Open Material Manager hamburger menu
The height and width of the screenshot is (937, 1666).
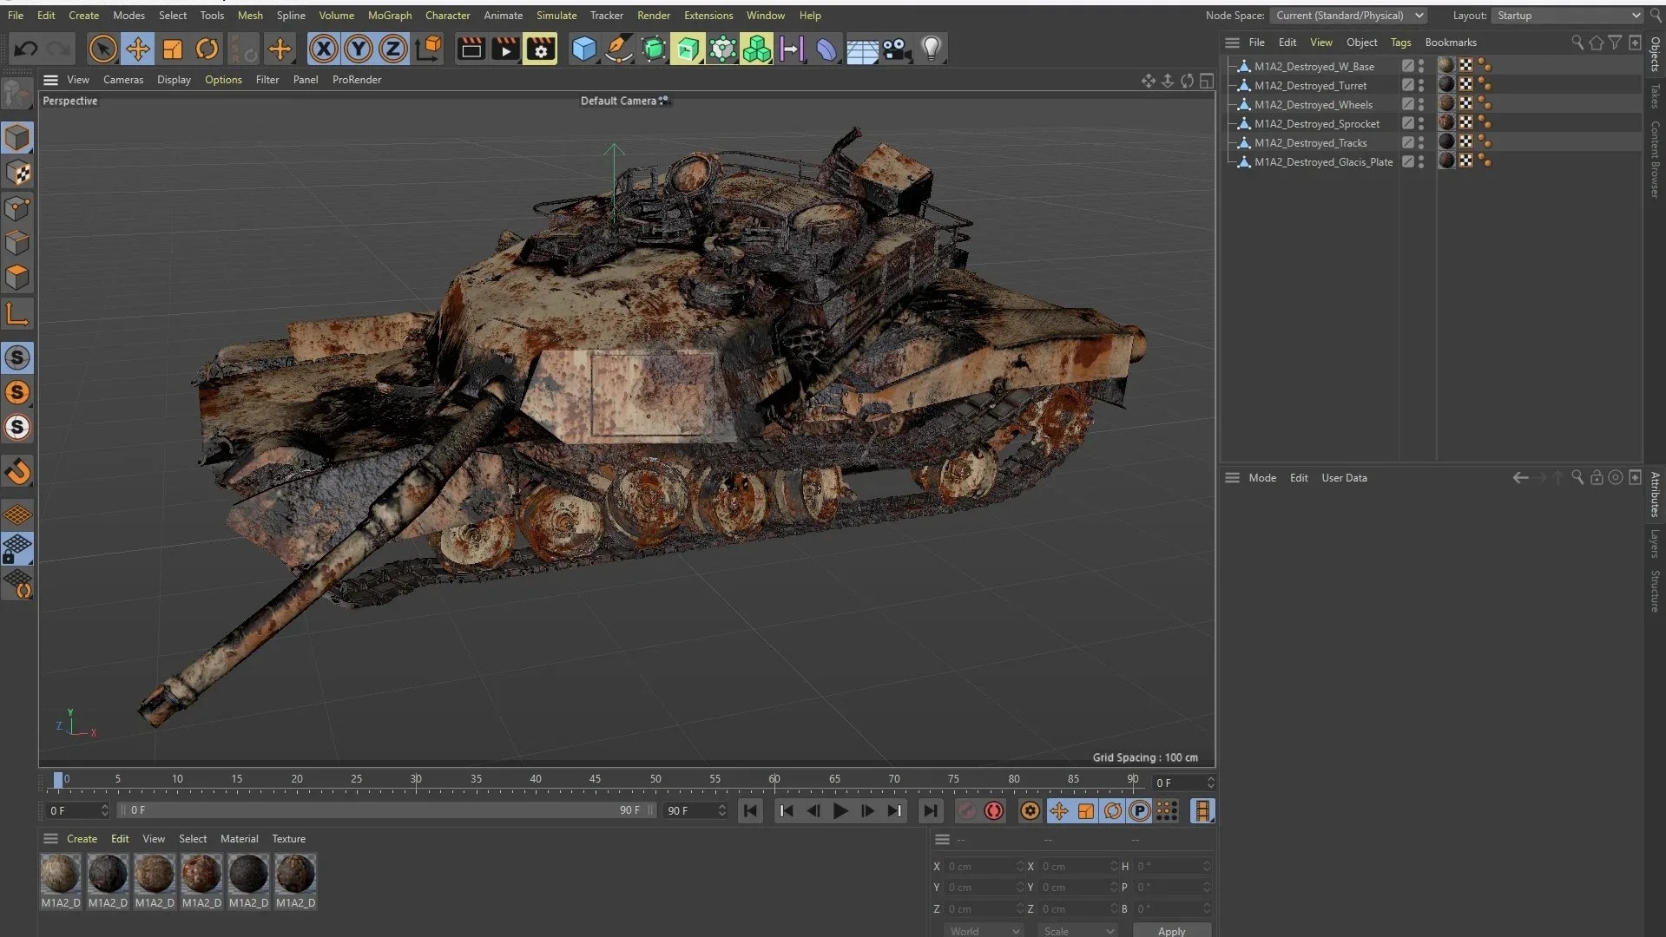pos(51,839)
